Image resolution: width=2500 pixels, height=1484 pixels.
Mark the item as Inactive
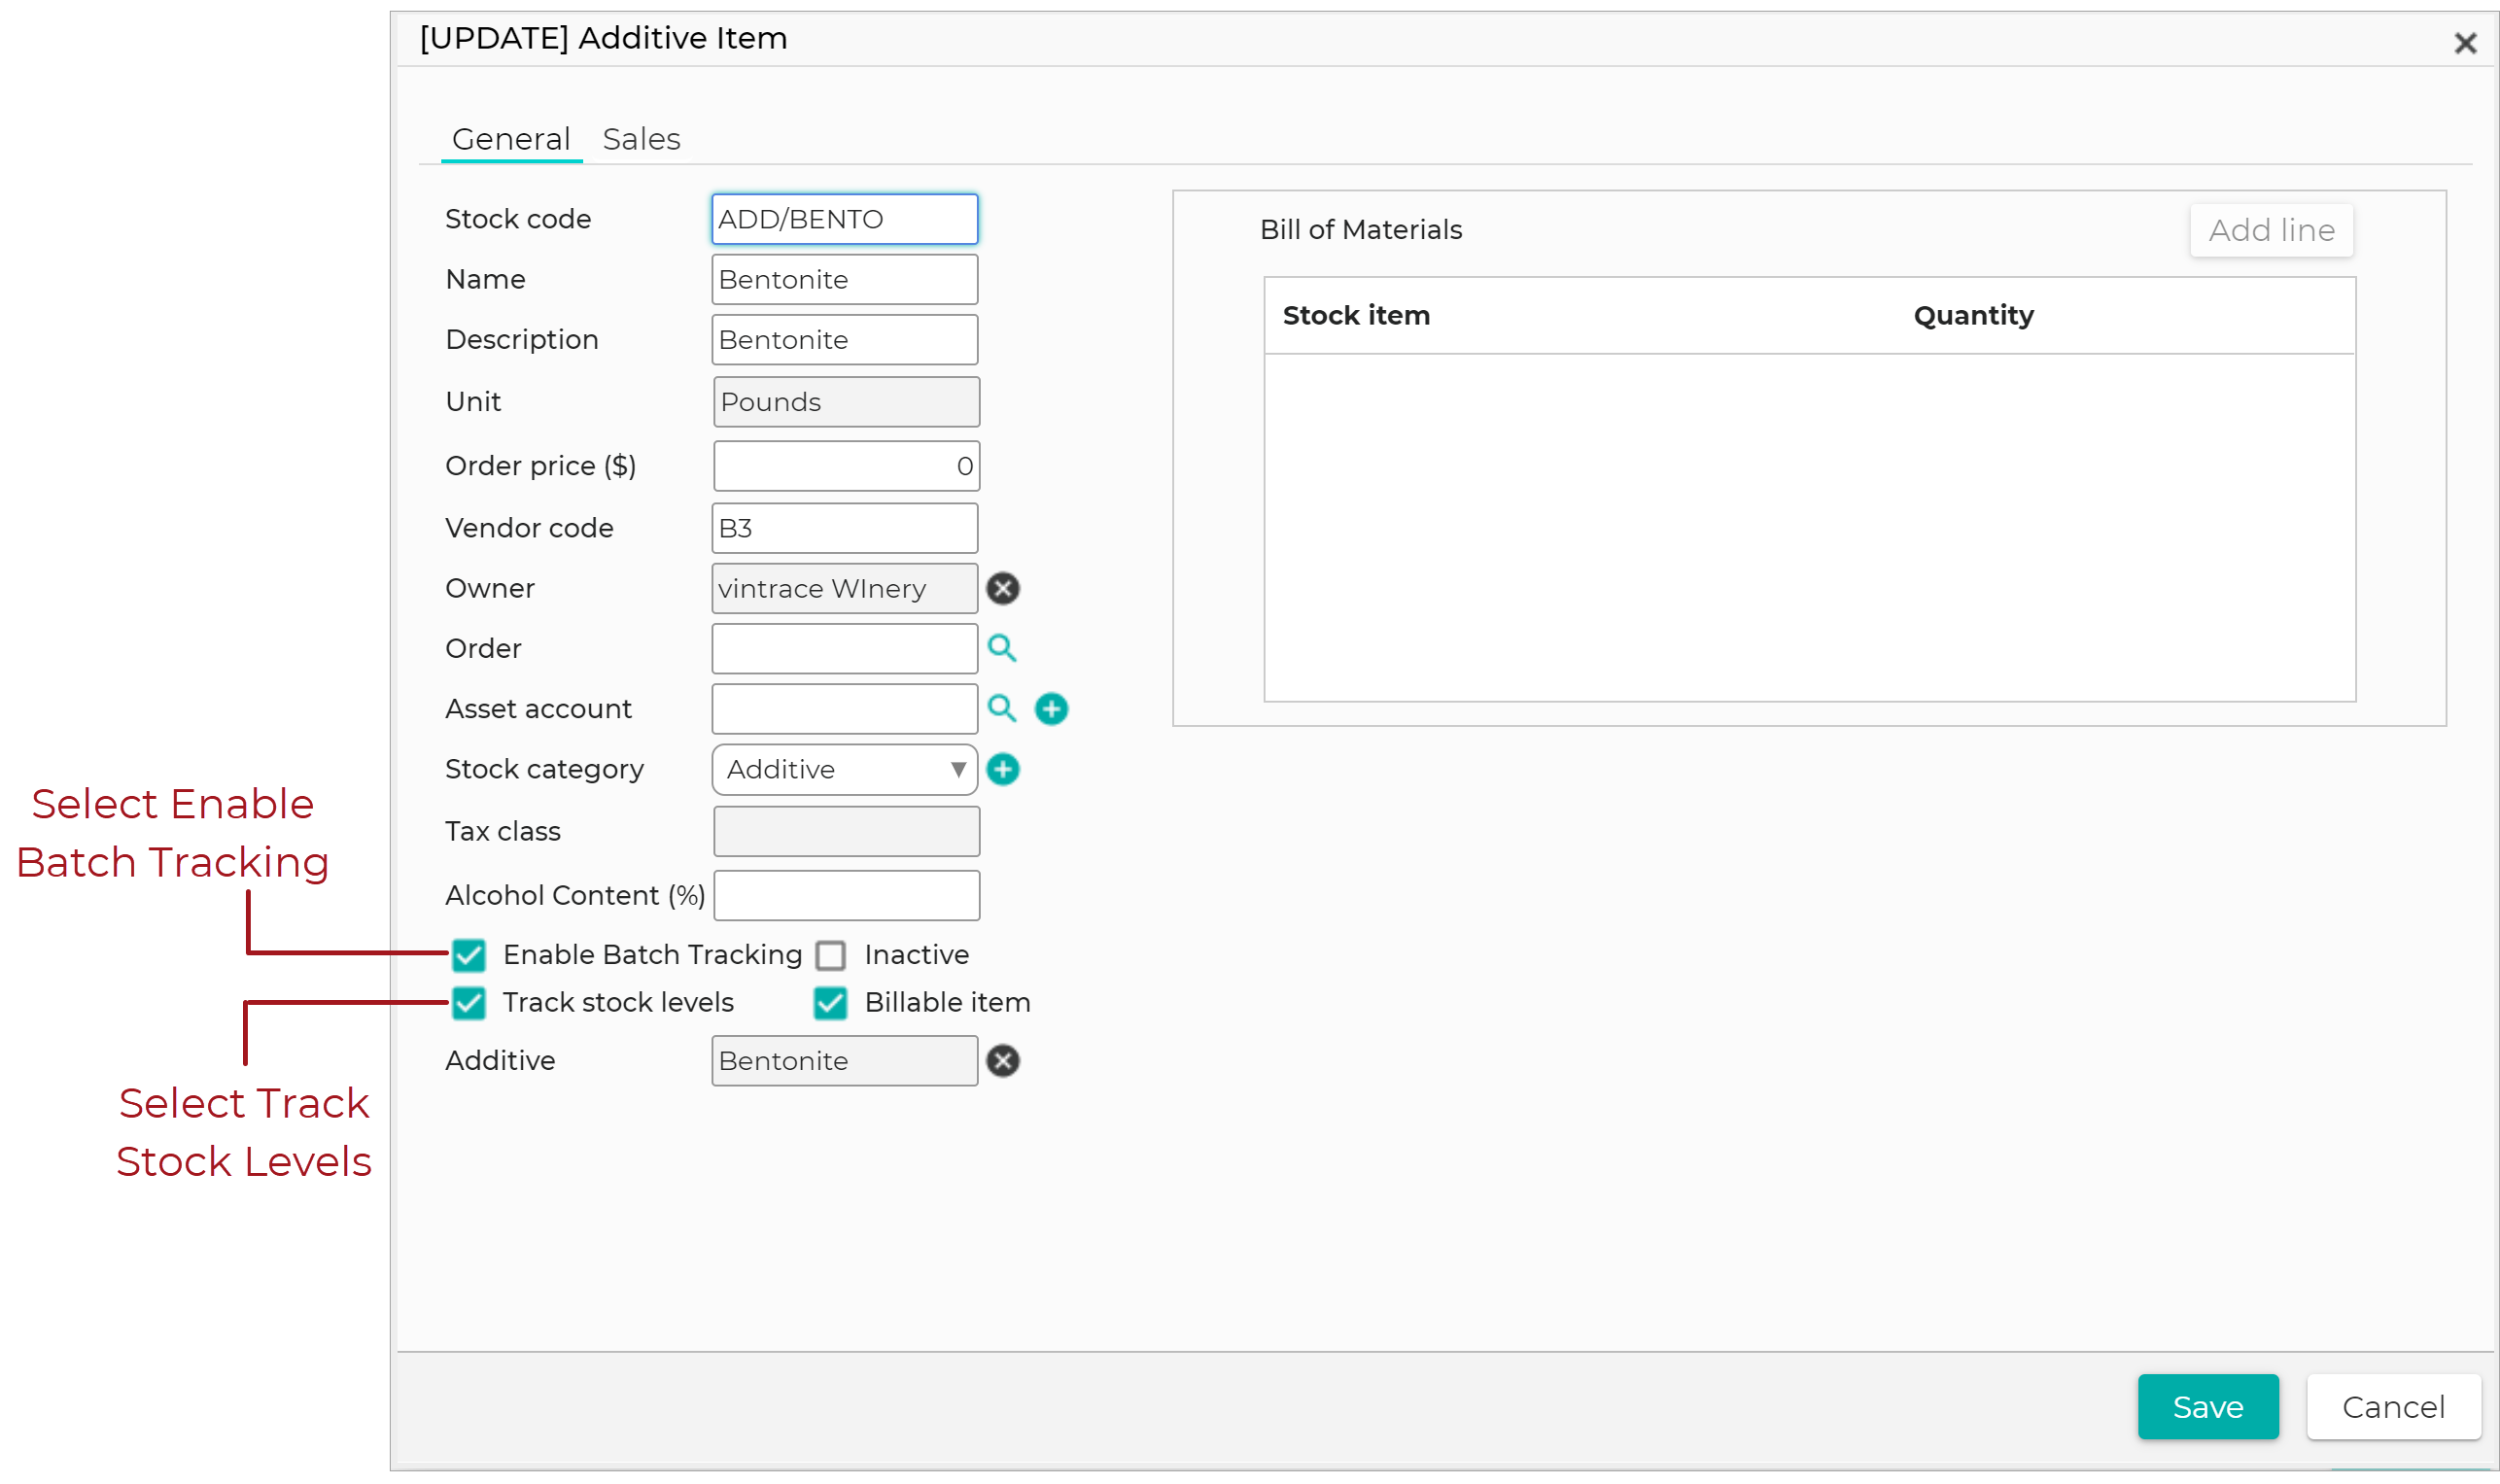point(830,955)
